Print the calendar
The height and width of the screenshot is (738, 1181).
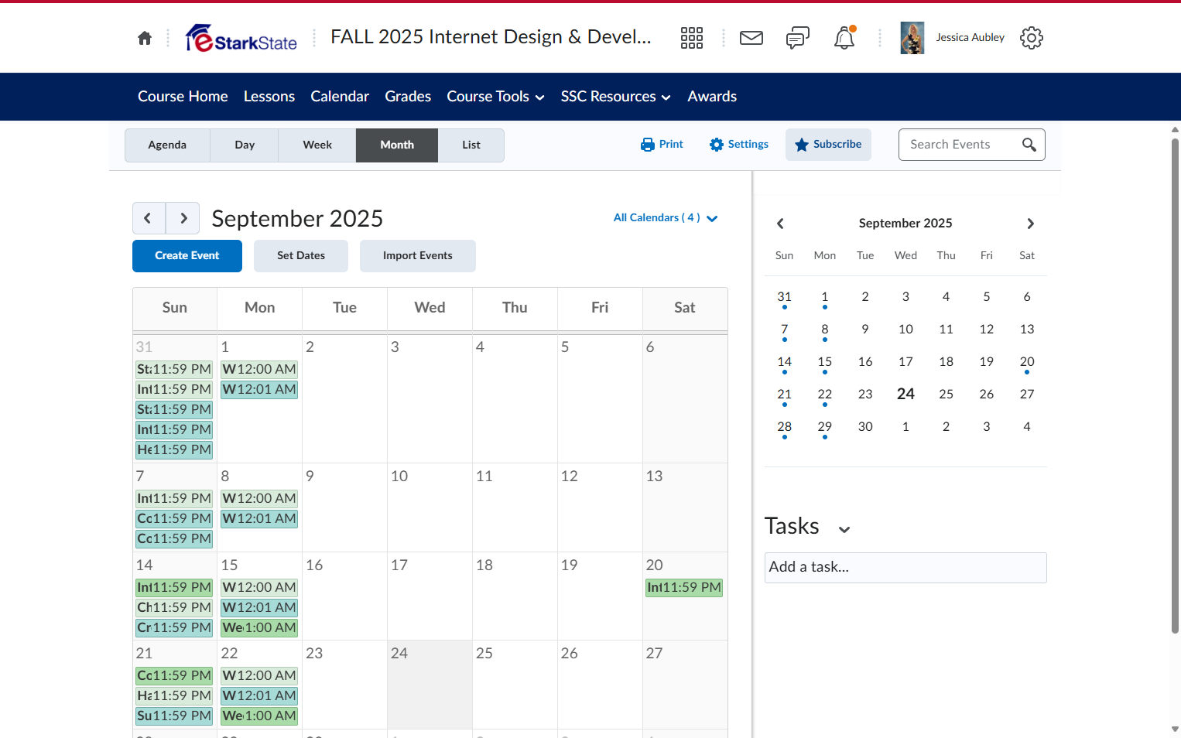pos(662,145)
